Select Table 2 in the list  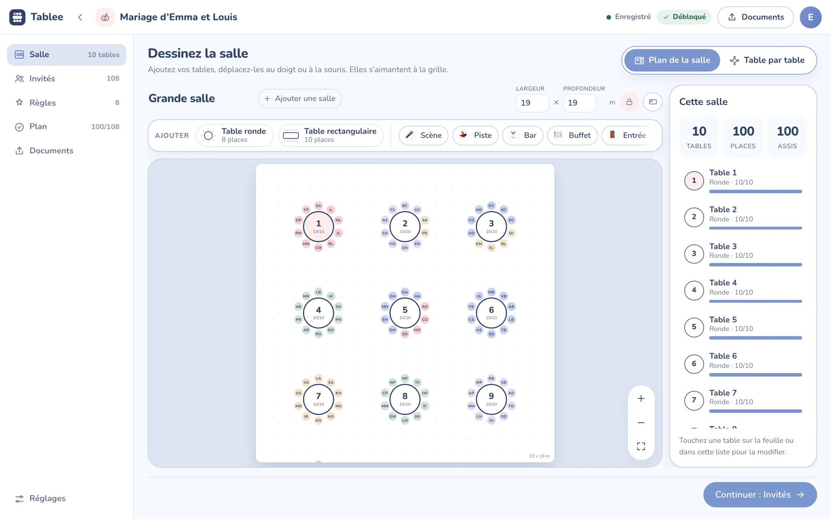coord(743,217)
